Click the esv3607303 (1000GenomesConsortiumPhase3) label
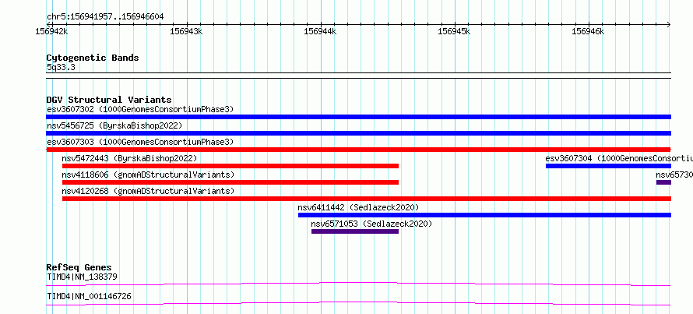Screen dimensions: 693x314 pos(140,142)
